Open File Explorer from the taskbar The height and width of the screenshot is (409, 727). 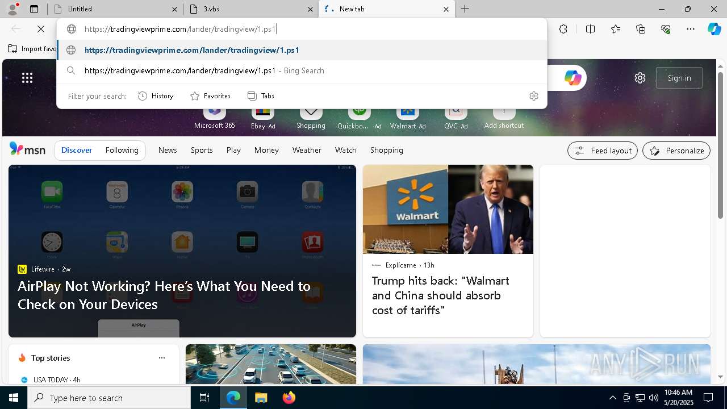261,398
